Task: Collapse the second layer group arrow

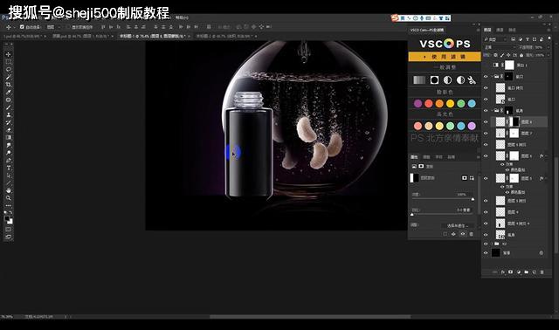Action: 493,111
